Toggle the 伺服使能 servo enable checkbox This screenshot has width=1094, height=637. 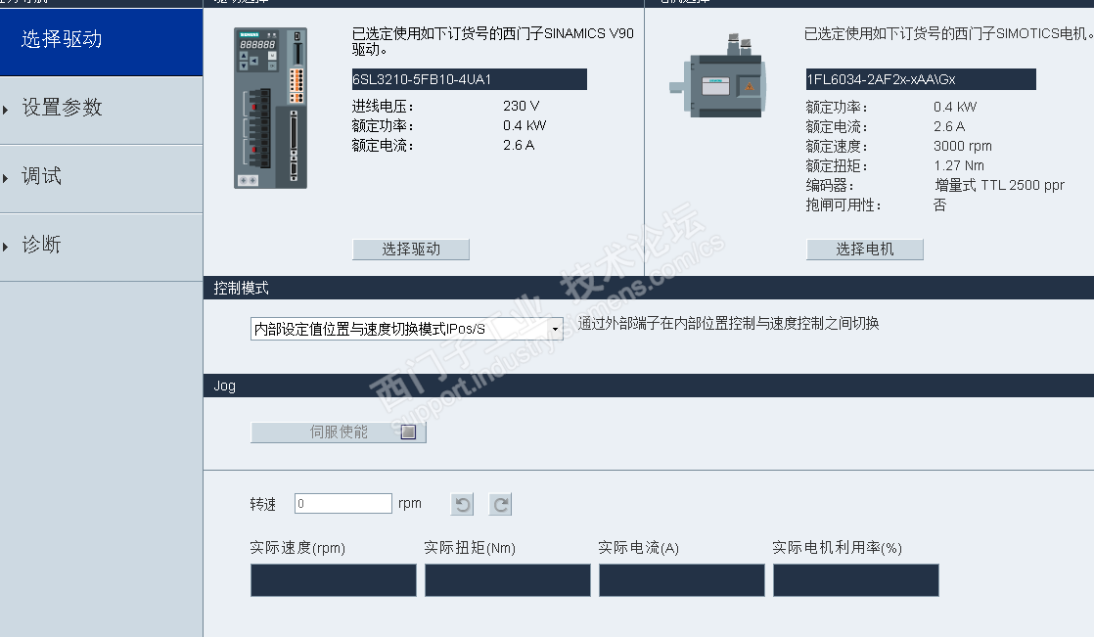point(408,432)
